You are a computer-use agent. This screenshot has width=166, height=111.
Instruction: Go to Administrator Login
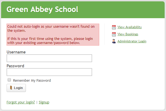pyautogui.click(x=132, y=41)
